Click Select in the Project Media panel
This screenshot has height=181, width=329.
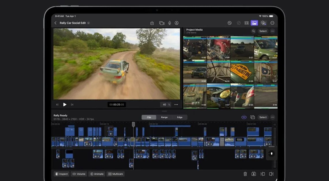point(263,31)
